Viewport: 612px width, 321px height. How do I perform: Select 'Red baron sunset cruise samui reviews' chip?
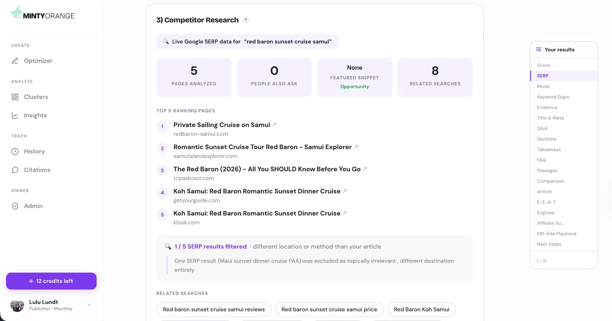(x=214, y=309)
